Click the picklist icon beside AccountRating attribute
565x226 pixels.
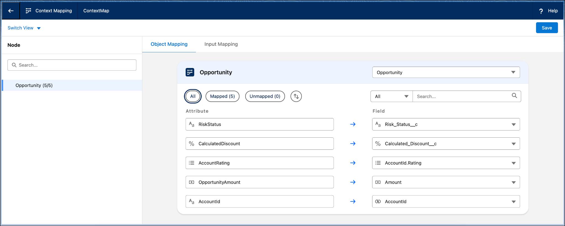point(191,163)
